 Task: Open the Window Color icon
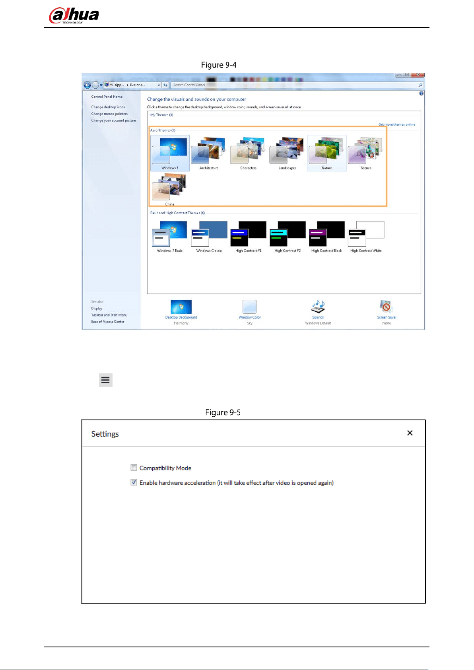tap(249, 307)
